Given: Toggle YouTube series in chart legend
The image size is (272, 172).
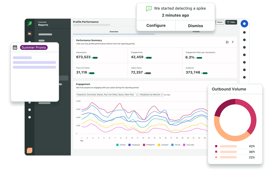Looking at the screenshot, I should (x=188, y=145).
